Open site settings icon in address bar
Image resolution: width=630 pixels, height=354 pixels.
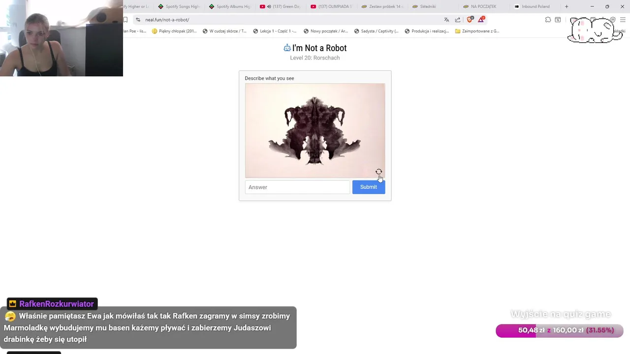click(138, 20)
